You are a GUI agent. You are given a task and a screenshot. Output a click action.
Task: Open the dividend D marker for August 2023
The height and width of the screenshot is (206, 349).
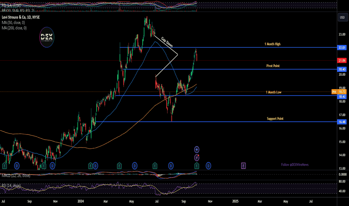pos(17,166)
